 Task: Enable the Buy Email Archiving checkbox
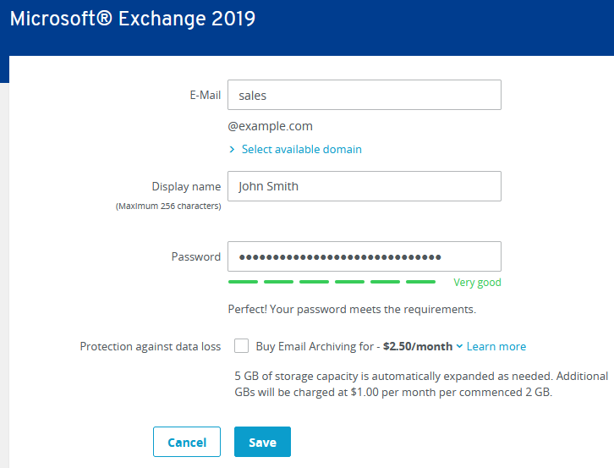pos(241,346)
